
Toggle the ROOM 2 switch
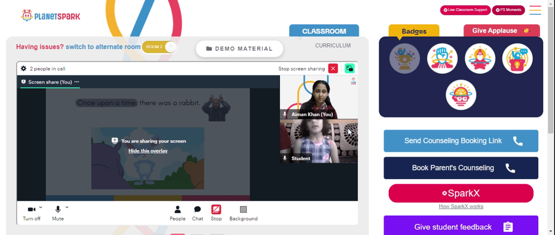click(159, 47)
